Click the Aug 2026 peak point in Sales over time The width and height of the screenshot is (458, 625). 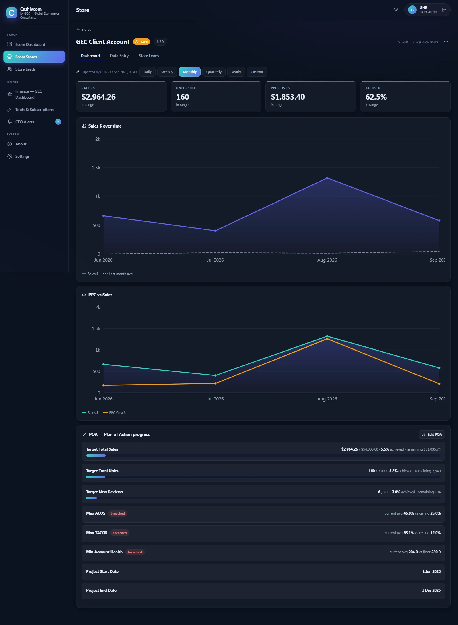tap(327, 178)
